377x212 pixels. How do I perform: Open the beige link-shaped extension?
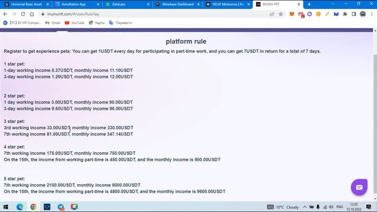tap(328, 14)
